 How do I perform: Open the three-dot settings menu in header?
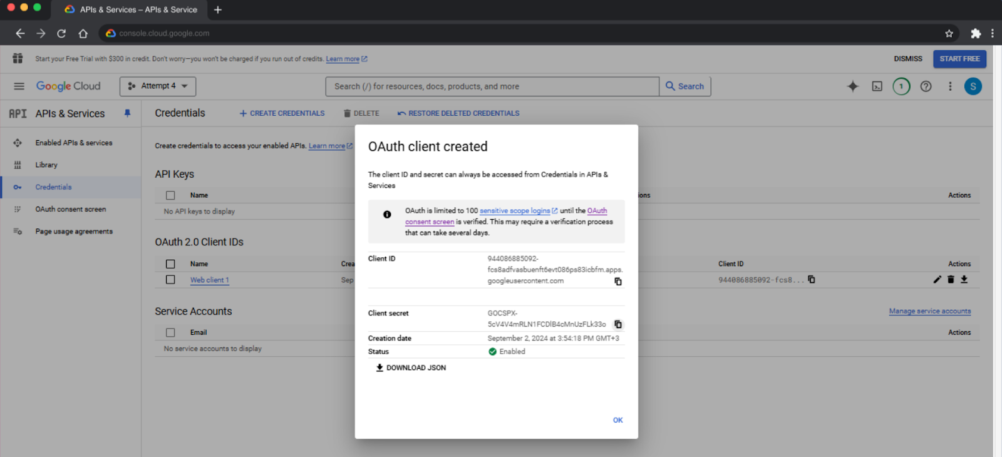(950, 86)
